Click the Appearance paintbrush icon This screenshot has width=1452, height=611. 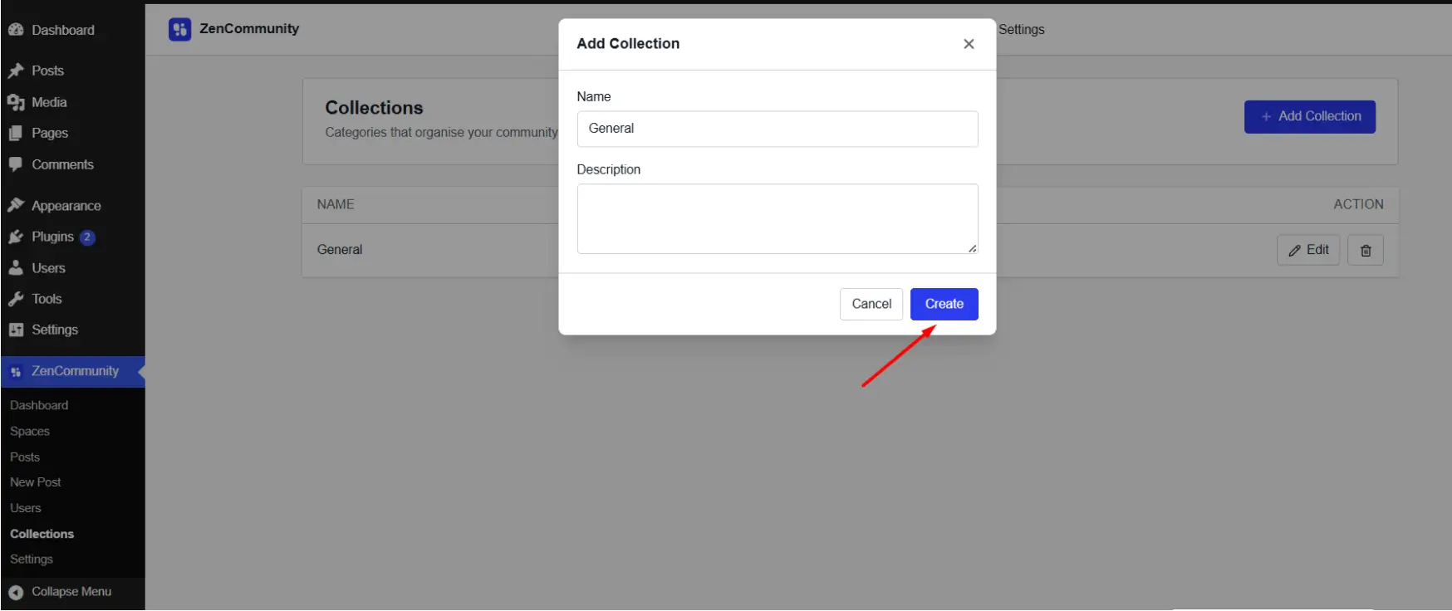16,205
